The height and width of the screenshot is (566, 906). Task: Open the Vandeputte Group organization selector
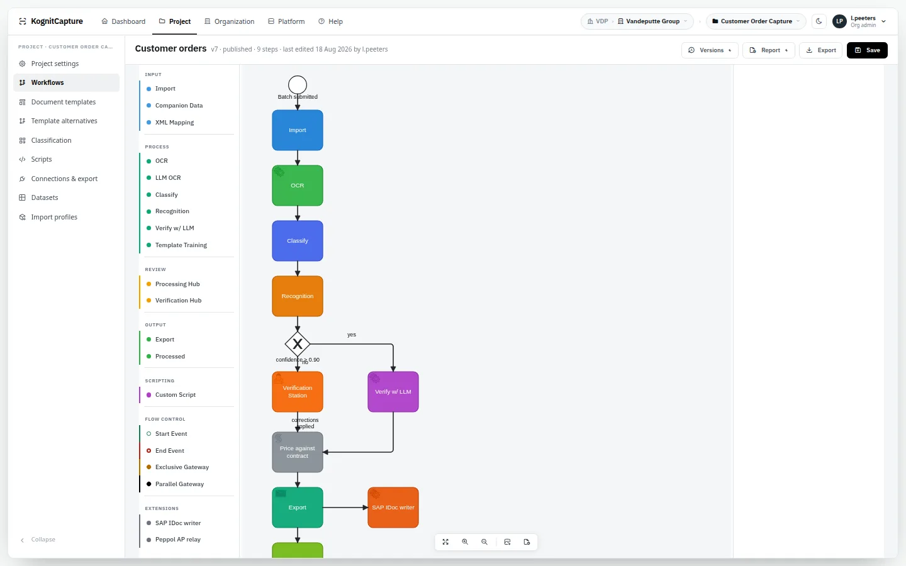(x=652, y=21)
